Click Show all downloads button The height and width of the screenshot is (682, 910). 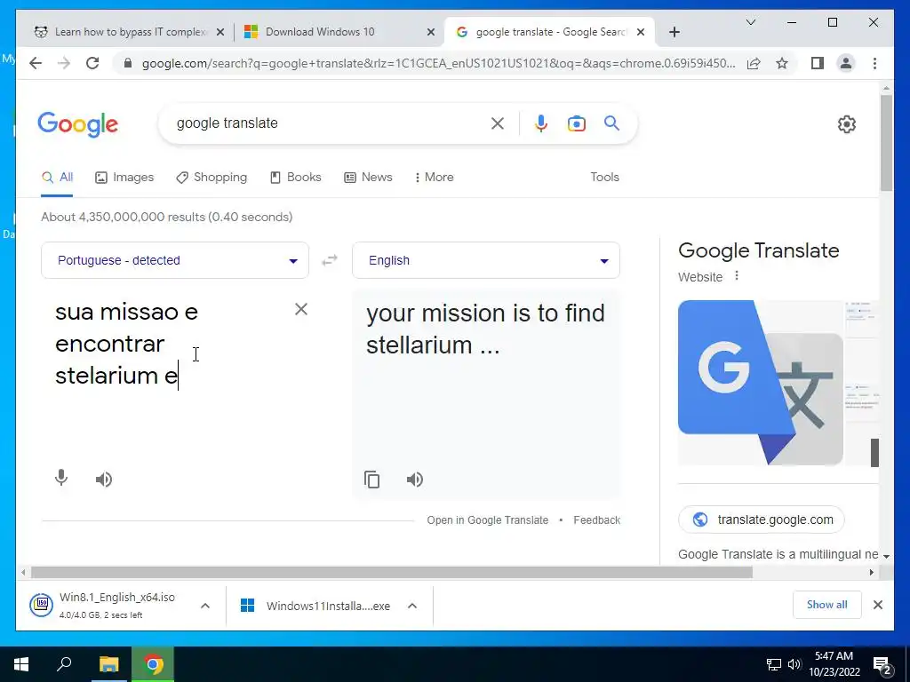click(827, 605)
